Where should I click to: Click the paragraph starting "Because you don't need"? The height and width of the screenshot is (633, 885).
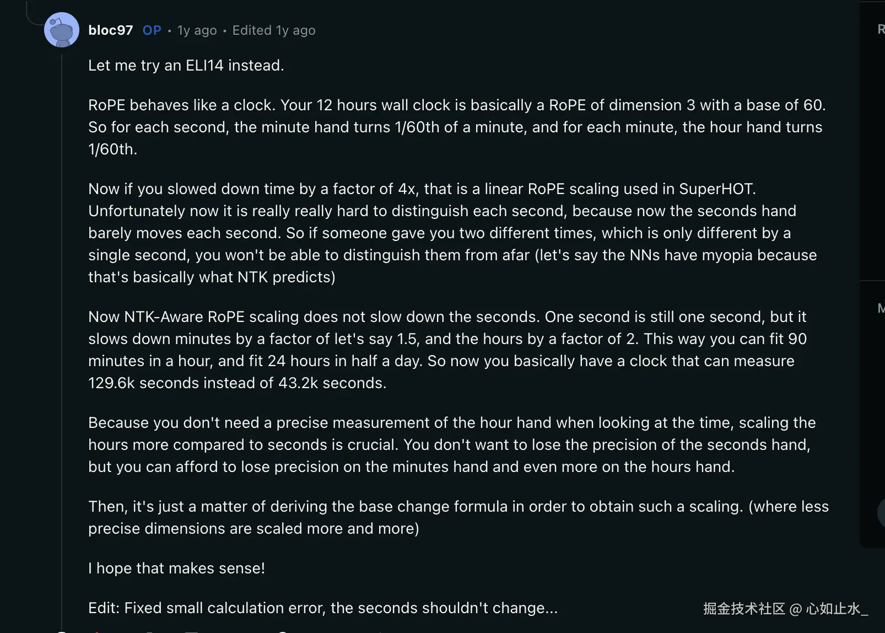click(x=452, y=444)
